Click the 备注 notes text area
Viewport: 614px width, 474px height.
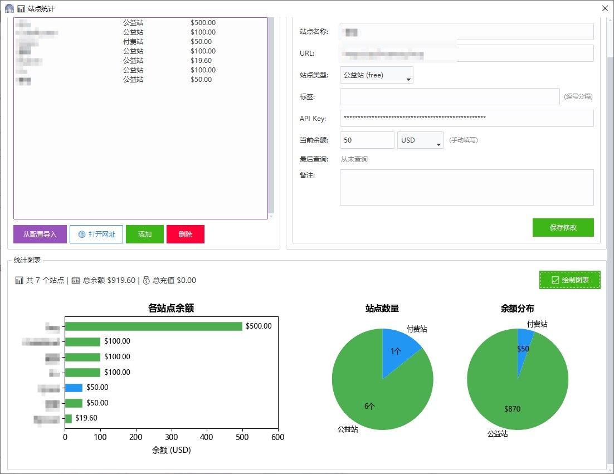[x=467, y=188]
